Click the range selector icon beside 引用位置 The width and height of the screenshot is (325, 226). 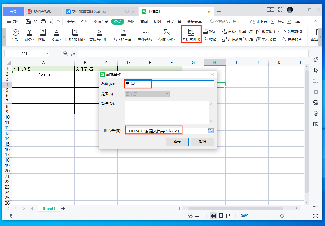pyautogui.click(x=211, y=131)
